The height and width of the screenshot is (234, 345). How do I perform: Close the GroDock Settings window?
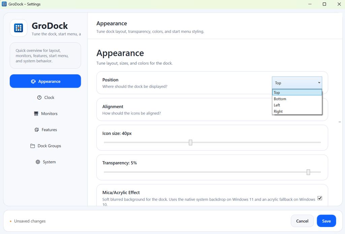(339, 4)
